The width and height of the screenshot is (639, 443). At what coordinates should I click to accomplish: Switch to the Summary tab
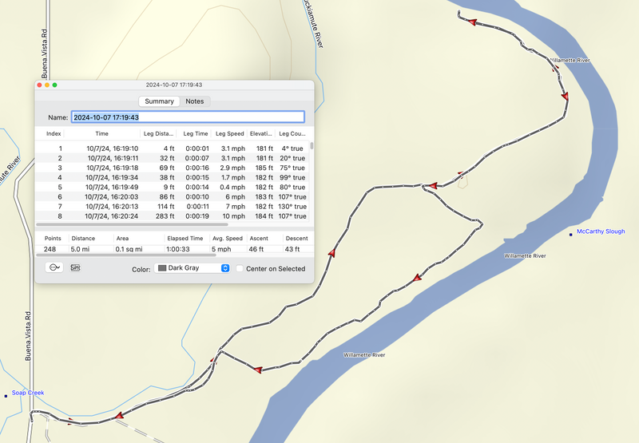coord(159,101)
